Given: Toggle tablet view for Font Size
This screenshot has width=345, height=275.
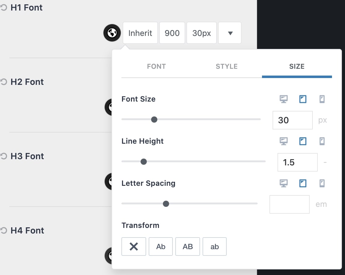Looking at the screenshot, I should [303, 99].
